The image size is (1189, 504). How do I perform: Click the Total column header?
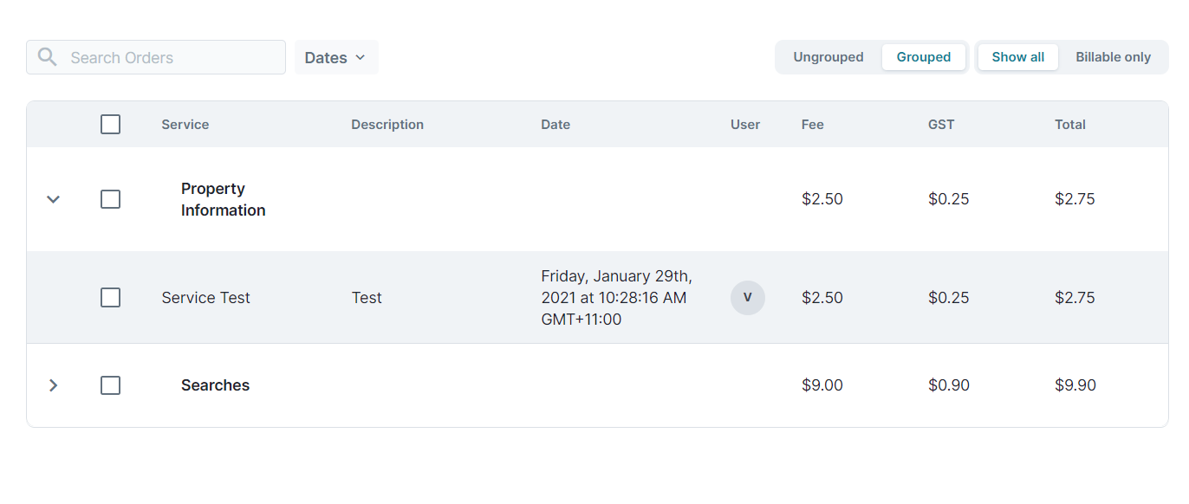point(1070,125)
